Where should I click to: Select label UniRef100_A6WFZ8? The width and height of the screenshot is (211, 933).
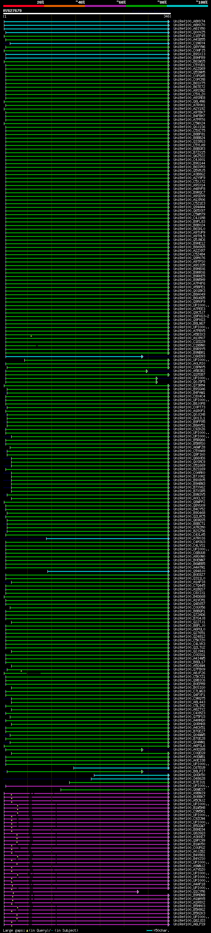click(189, 447)
